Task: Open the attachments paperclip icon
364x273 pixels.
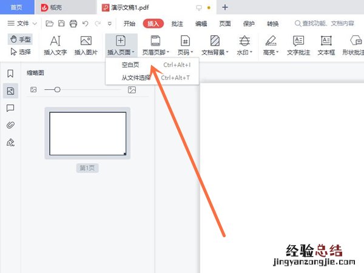Action: coord(10,125)
